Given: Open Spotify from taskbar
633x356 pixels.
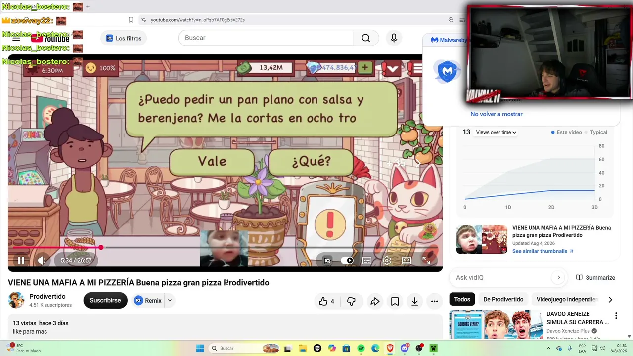Looking at the screenshot, I should (x=361, y=348).
